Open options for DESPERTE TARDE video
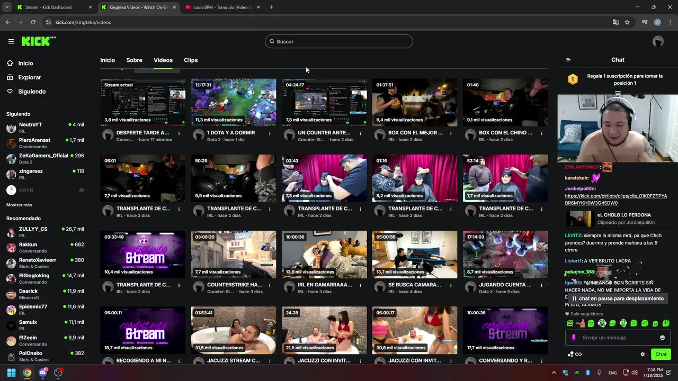This screenshot has width=678, height=381. pyautogui.click(x=179, y=133)
